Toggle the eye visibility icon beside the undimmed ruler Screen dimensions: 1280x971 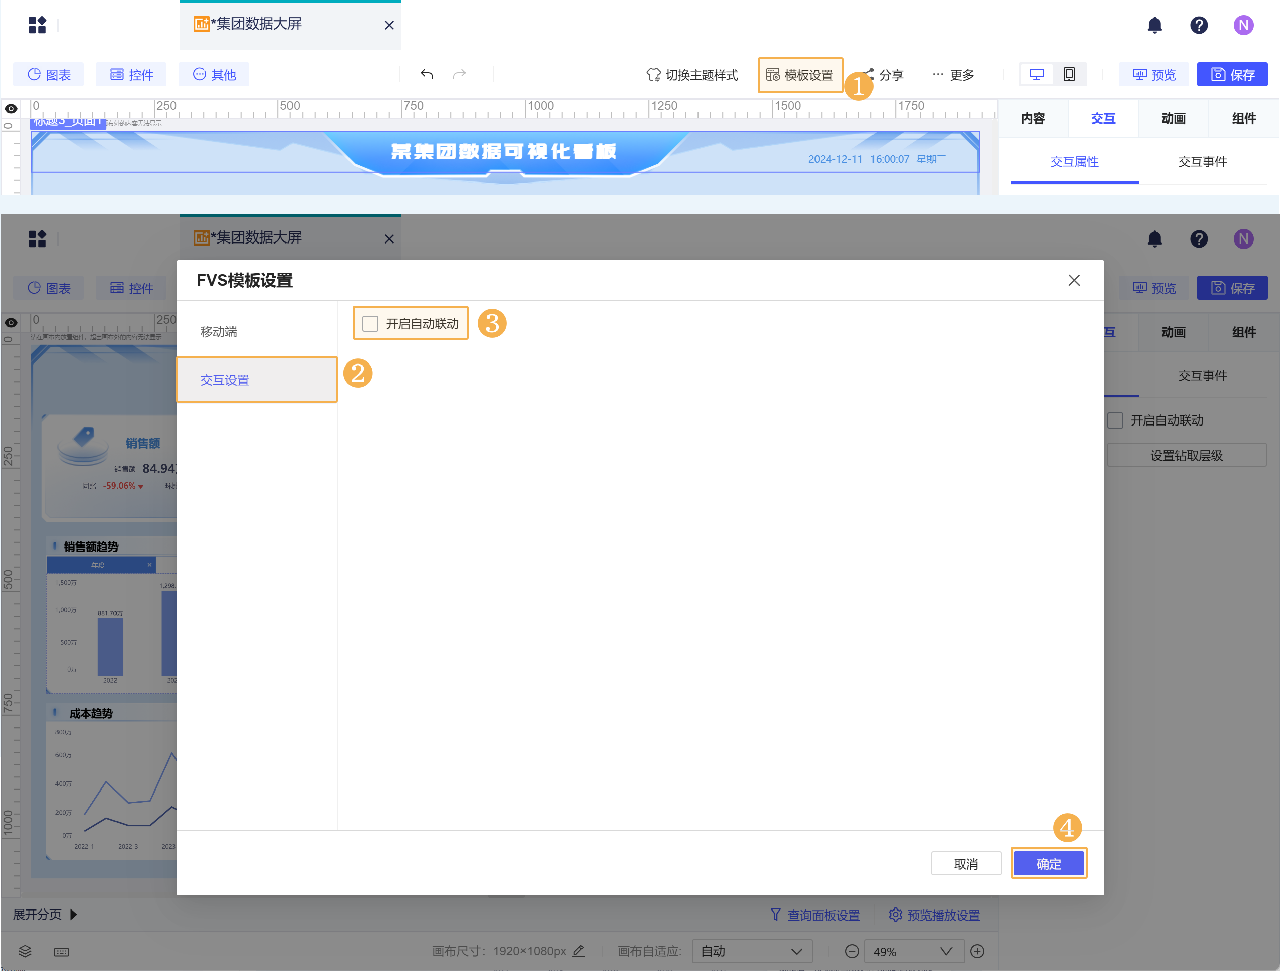click(11, 109)
